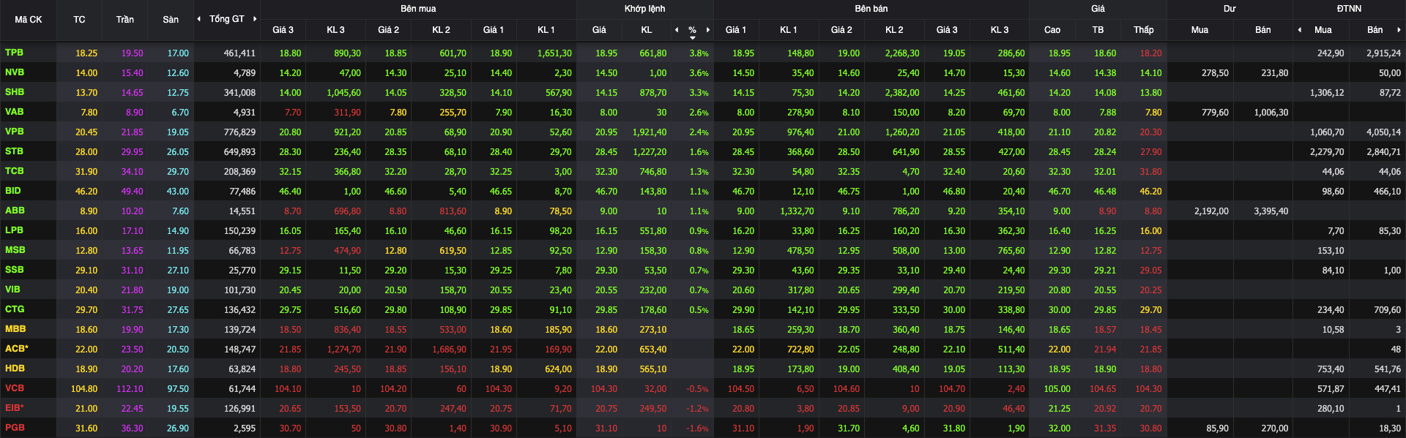Click the Bên mua group header
This screenshot has width=1406, height=438.
tap(418, 9)
